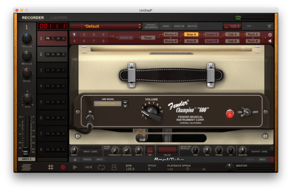Adjust the TREBLE knob
This screenshot has width=292, height=192.
[x=27, y=39]
